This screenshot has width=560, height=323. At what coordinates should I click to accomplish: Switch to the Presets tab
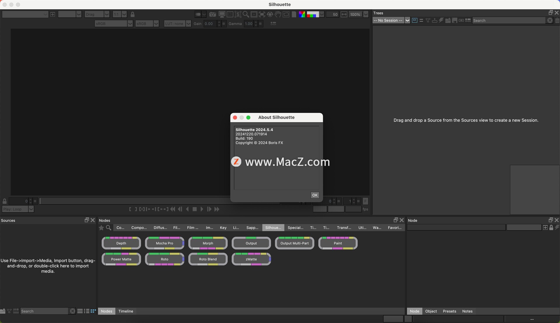click(449, 311)
